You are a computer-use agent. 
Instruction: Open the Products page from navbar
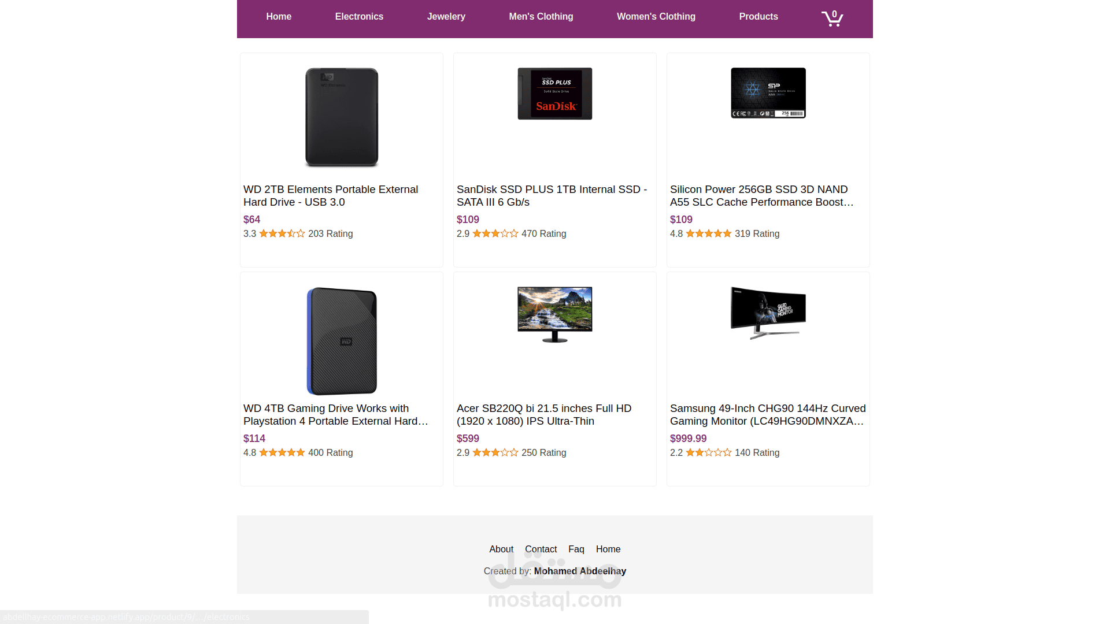point(758,17)
